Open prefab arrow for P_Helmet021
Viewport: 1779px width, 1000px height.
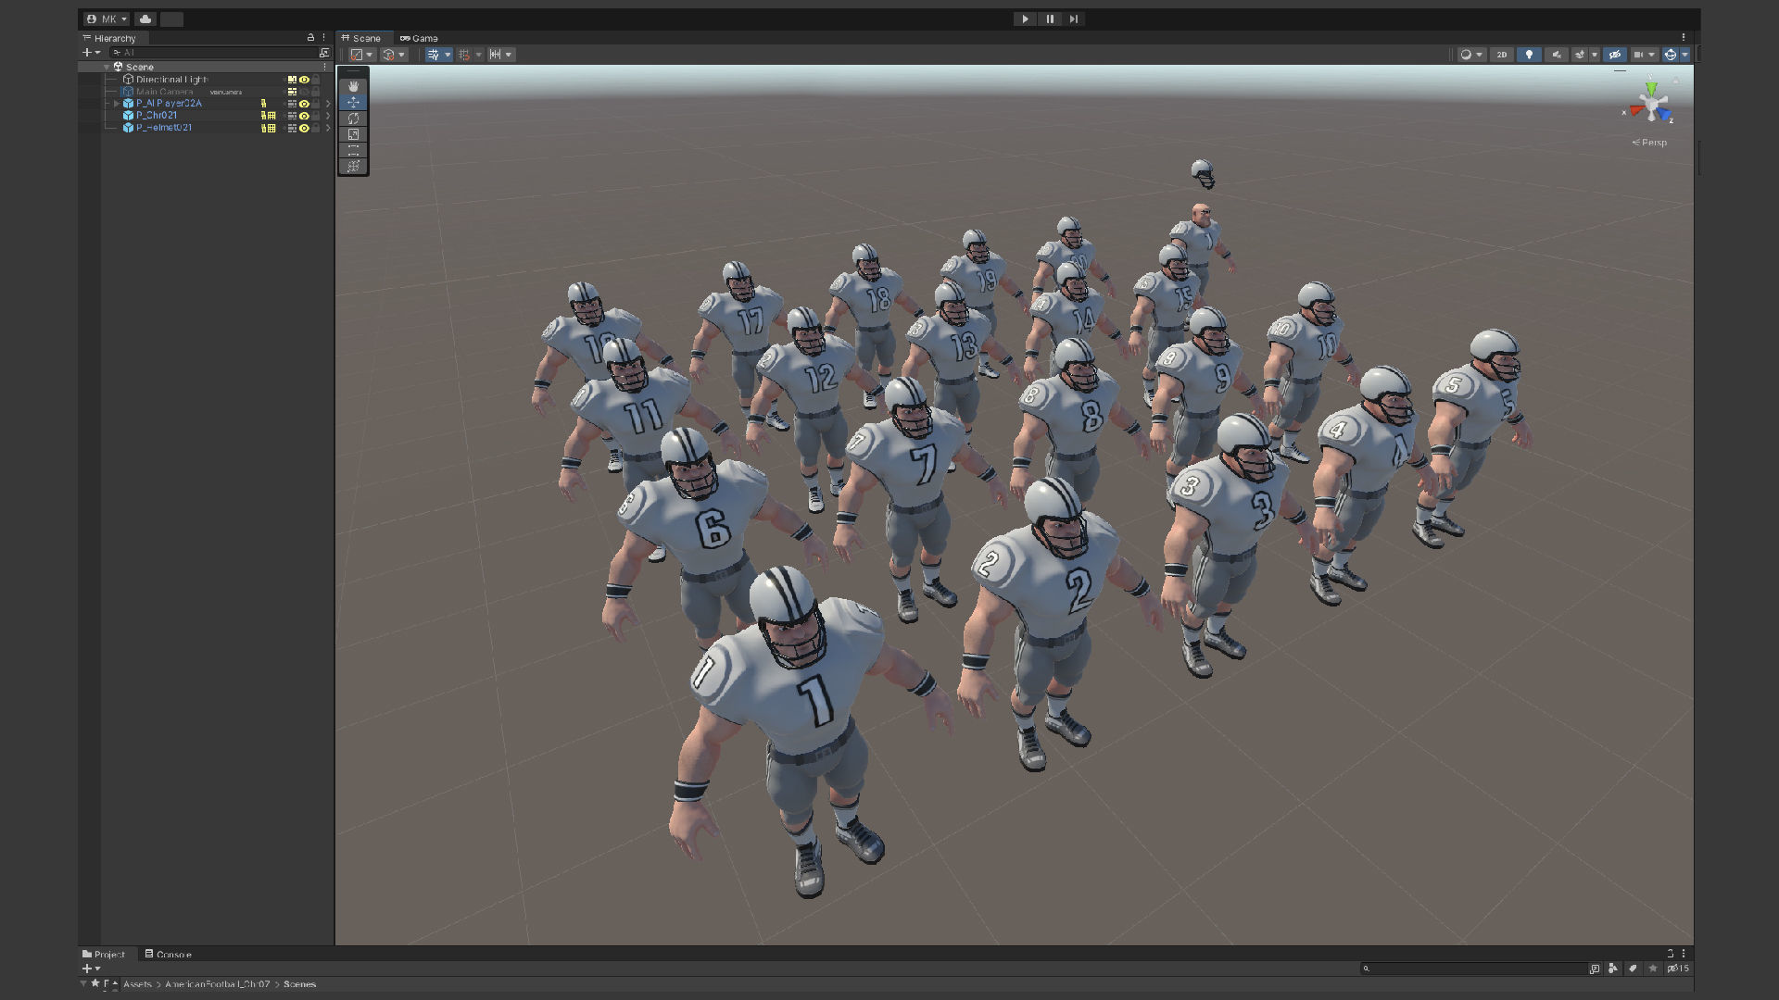pos(328,128)
